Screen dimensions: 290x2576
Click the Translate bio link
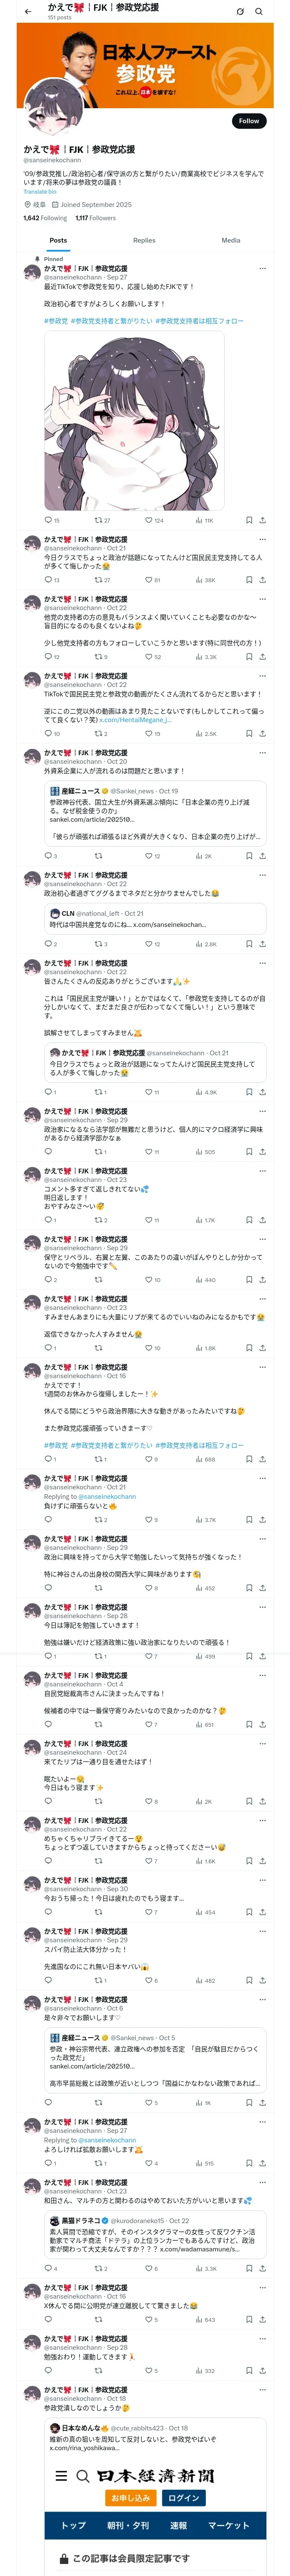click(x=40, y=191)
